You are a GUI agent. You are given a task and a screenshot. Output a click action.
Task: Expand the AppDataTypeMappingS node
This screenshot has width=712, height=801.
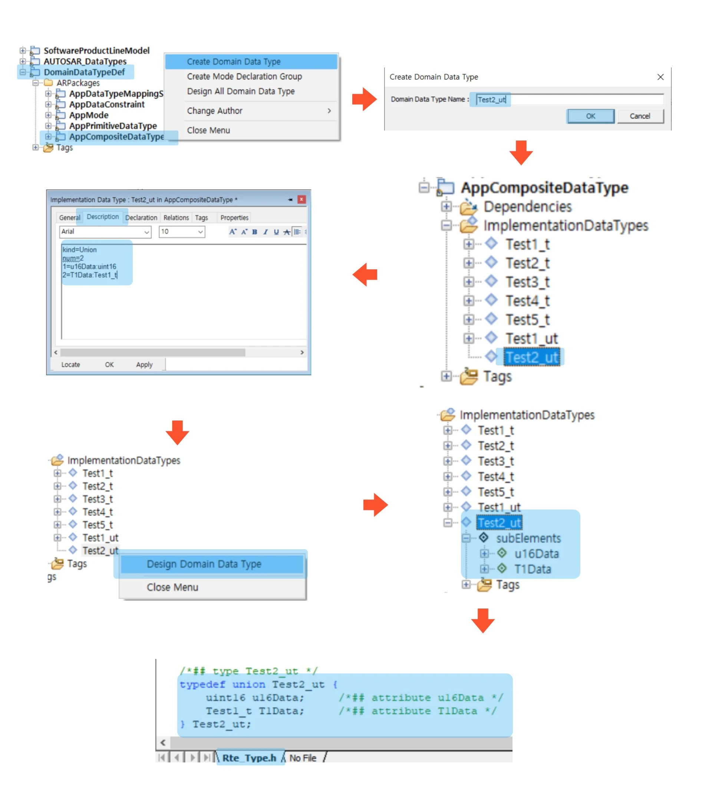(48, 94)
